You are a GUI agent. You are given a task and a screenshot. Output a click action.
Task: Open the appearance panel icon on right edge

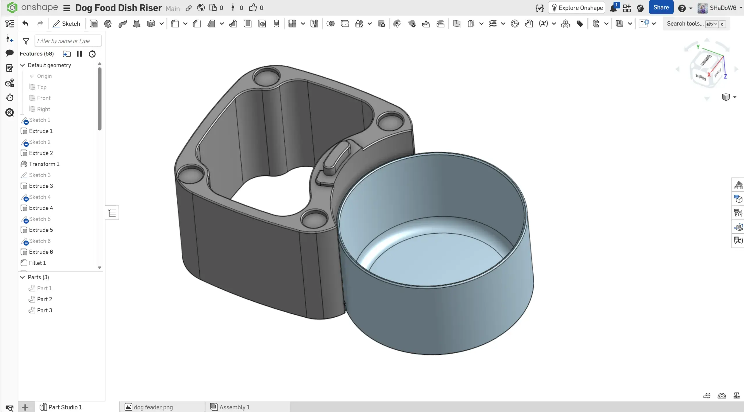point(738,185)
